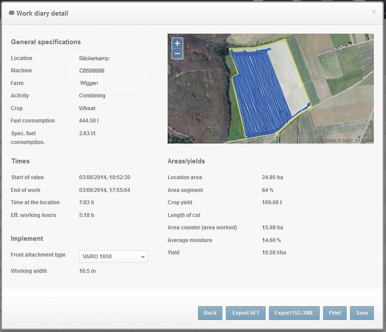Click the Lütke Straße label on the map
The width and height of the screenshot is (386, 332).
pyautogui.click(x=334, y=51)
